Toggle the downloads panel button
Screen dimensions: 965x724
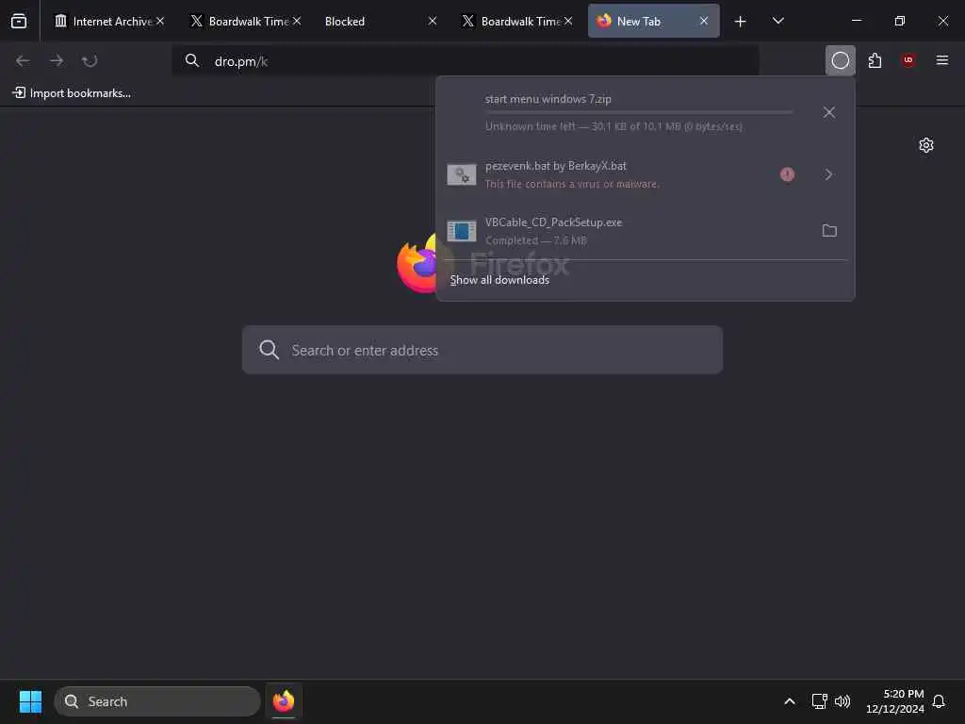840,60
